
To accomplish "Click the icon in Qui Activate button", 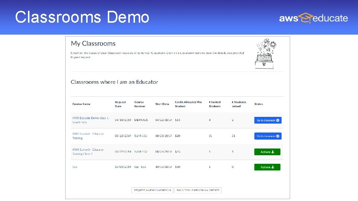I will [273, 167].
